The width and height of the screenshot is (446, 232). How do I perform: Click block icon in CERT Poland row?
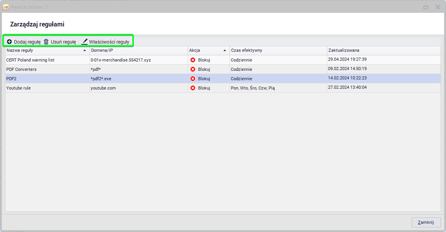(x=193, y=60)
